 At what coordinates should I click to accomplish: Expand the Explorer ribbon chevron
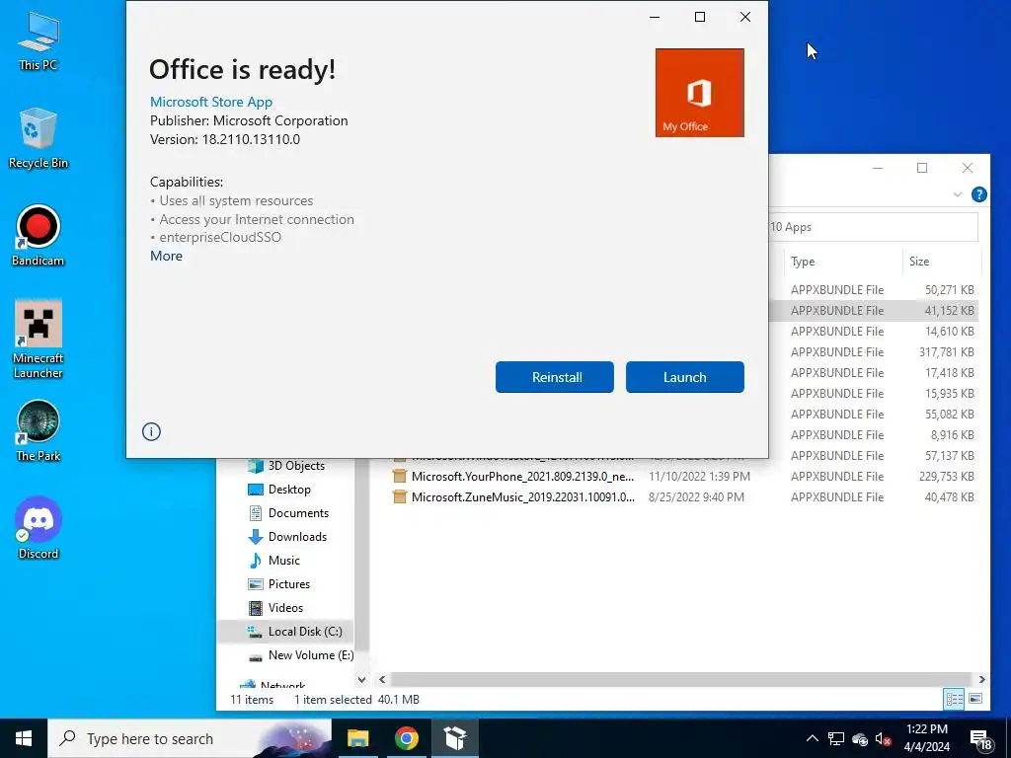pos(958,194)
